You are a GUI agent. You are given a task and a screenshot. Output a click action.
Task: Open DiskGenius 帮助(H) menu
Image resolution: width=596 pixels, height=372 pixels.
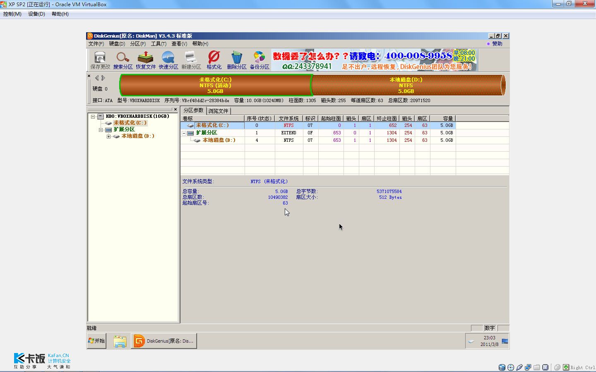tap(200, 44)
